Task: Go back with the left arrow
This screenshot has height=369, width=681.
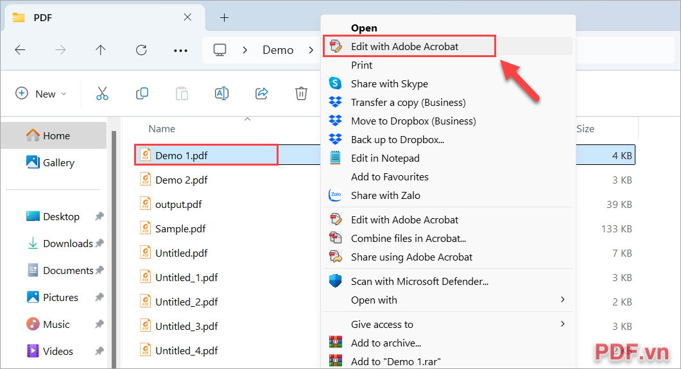Action: pos(20,50)
